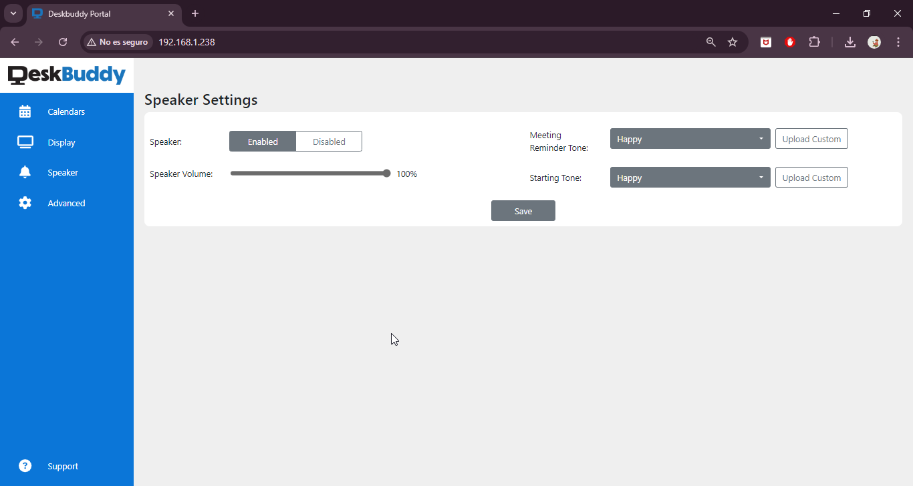This screenshot has height=486, width=913.
Task: Click the DeskBuddy logo
Action: 67,75
